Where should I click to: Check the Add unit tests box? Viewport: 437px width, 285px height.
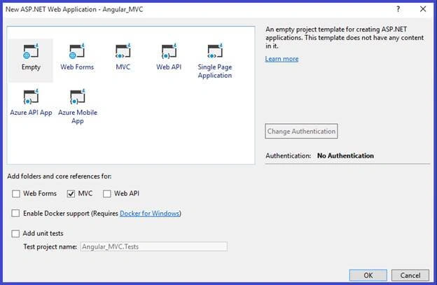pos(15,233)
